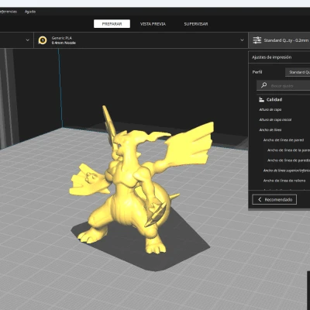Switch to the VISTA PREVIA tab

click(153, 24)
